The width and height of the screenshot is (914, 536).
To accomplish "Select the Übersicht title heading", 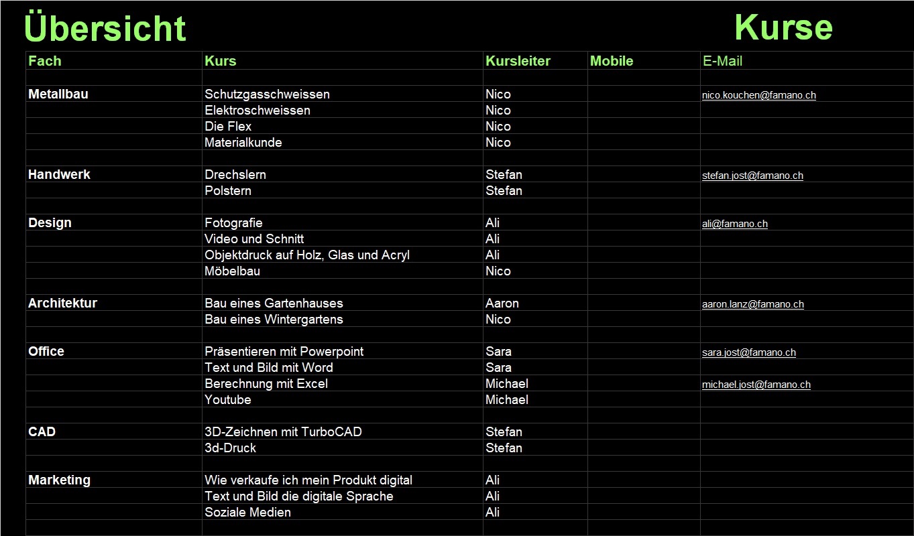I will pos(105,29).
